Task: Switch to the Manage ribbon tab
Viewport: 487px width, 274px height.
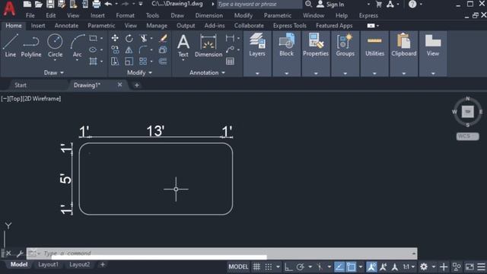Action: [x=157, y=26]
